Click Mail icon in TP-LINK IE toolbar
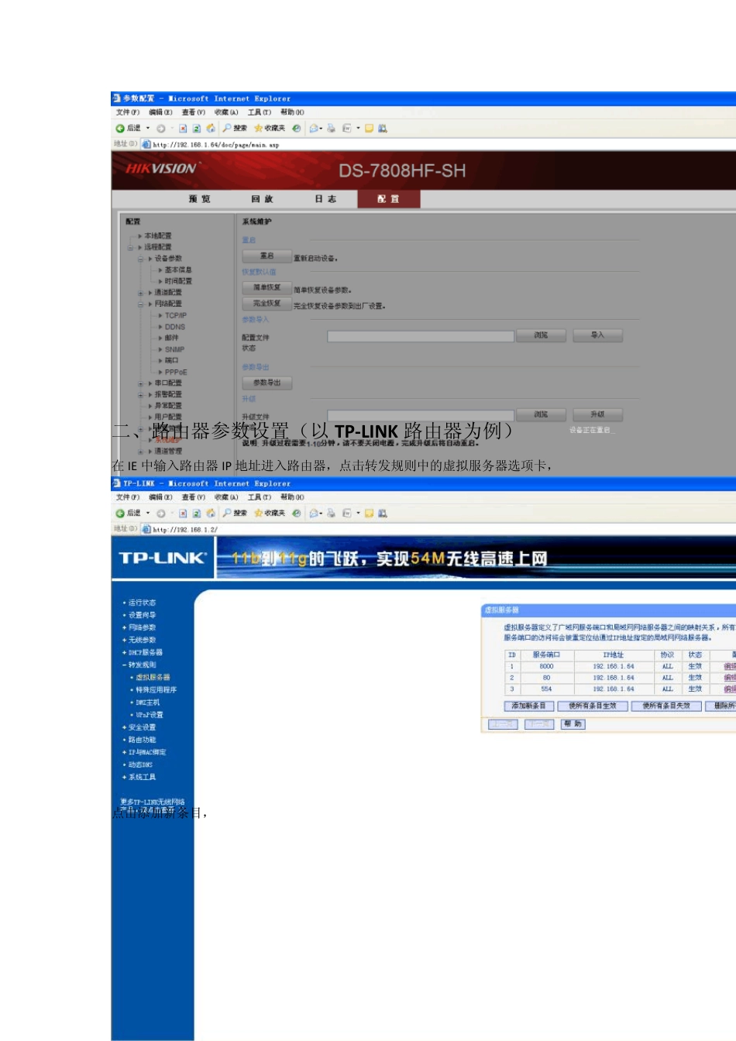 coord(315,514)
